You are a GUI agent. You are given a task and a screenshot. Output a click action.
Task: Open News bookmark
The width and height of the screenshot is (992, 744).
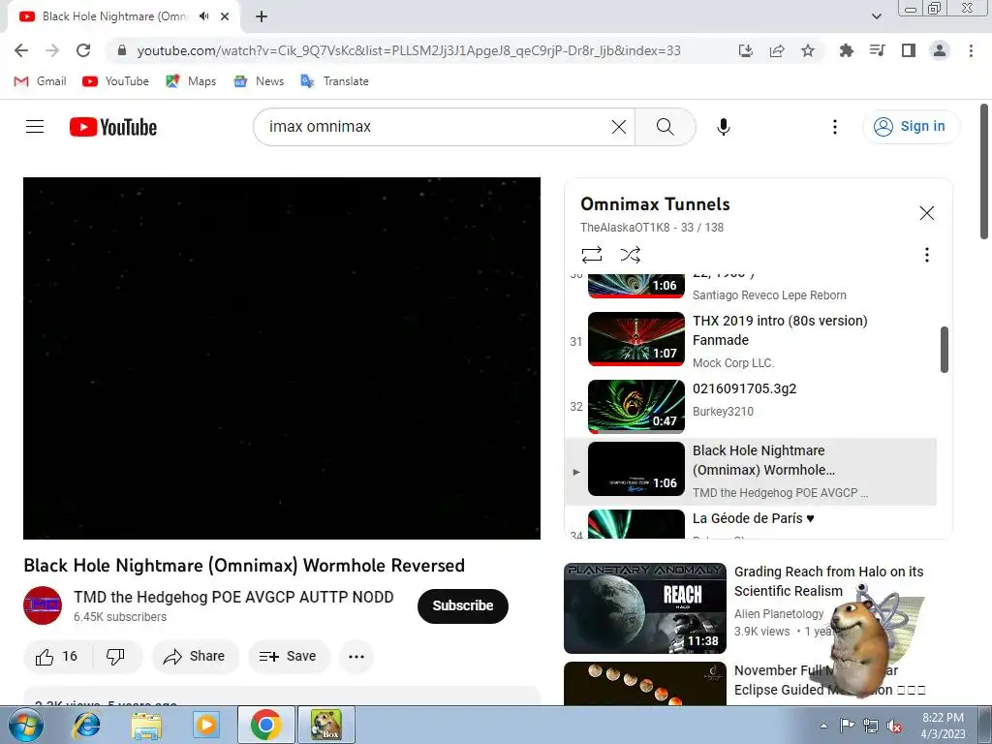click(259, 81)
